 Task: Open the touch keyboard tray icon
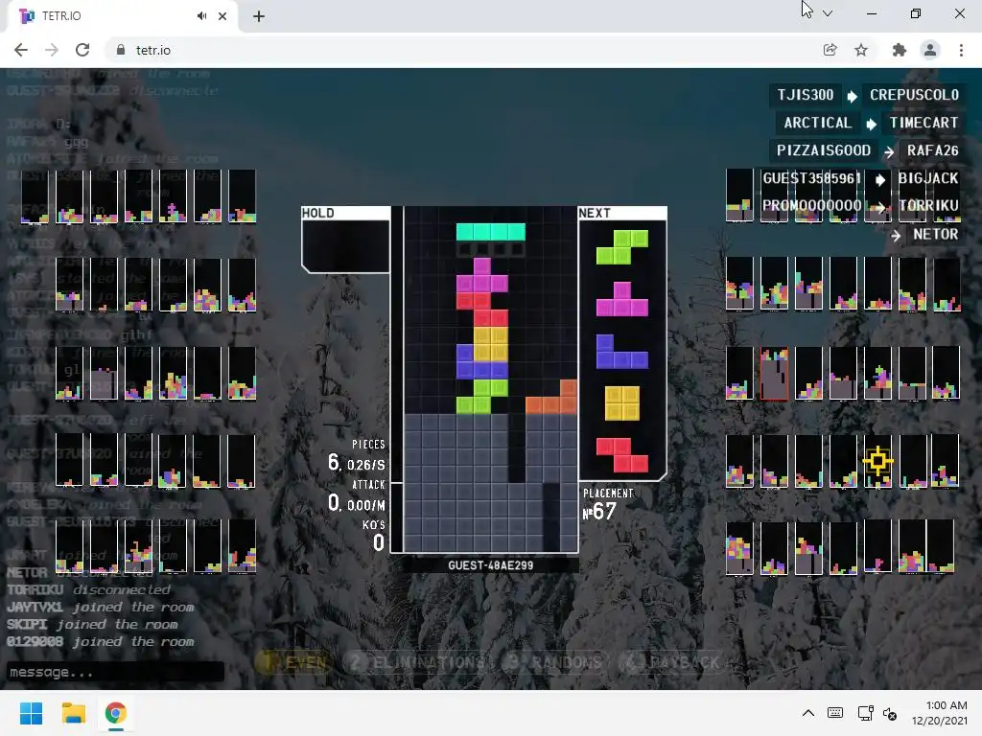click(835, 713)
